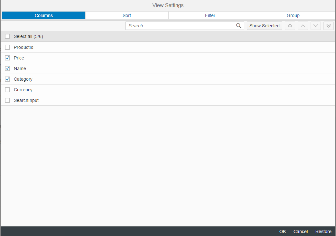Screen dimensions: 336x236
Task: Uncheck the Price column
Action: (x=7, y=58)
